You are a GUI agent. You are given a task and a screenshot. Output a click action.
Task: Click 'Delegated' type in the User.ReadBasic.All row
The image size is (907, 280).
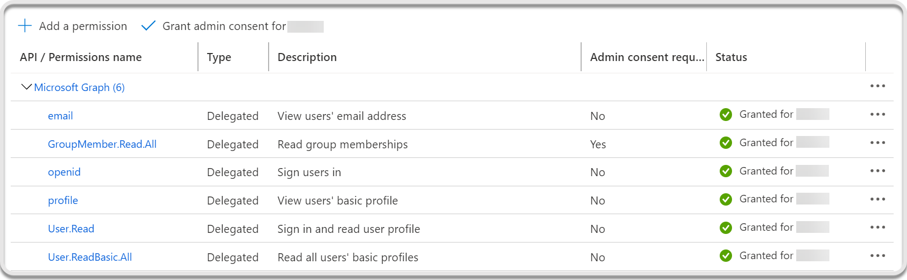click(233, 258)
